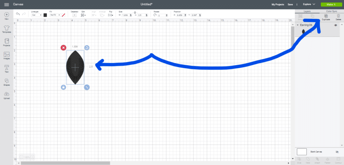Viewport: 344px width, 165px height.
Task: Click the green Make It button
Action: point(330,4)
